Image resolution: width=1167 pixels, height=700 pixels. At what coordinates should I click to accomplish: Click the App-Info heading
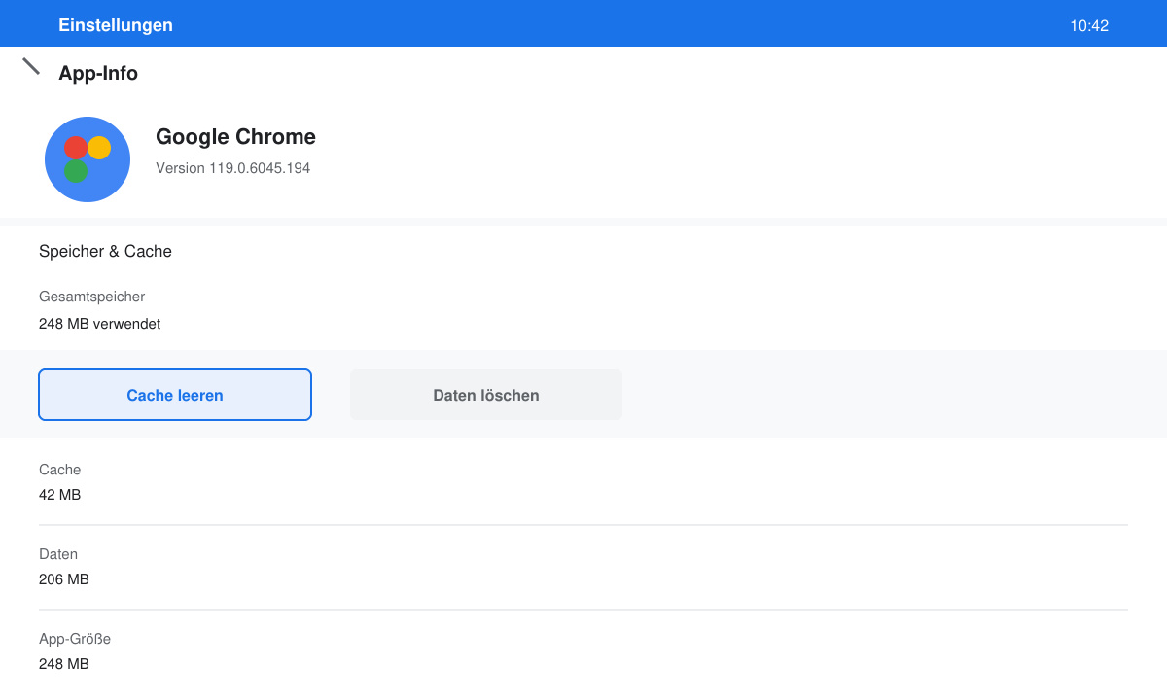[98, 73]
